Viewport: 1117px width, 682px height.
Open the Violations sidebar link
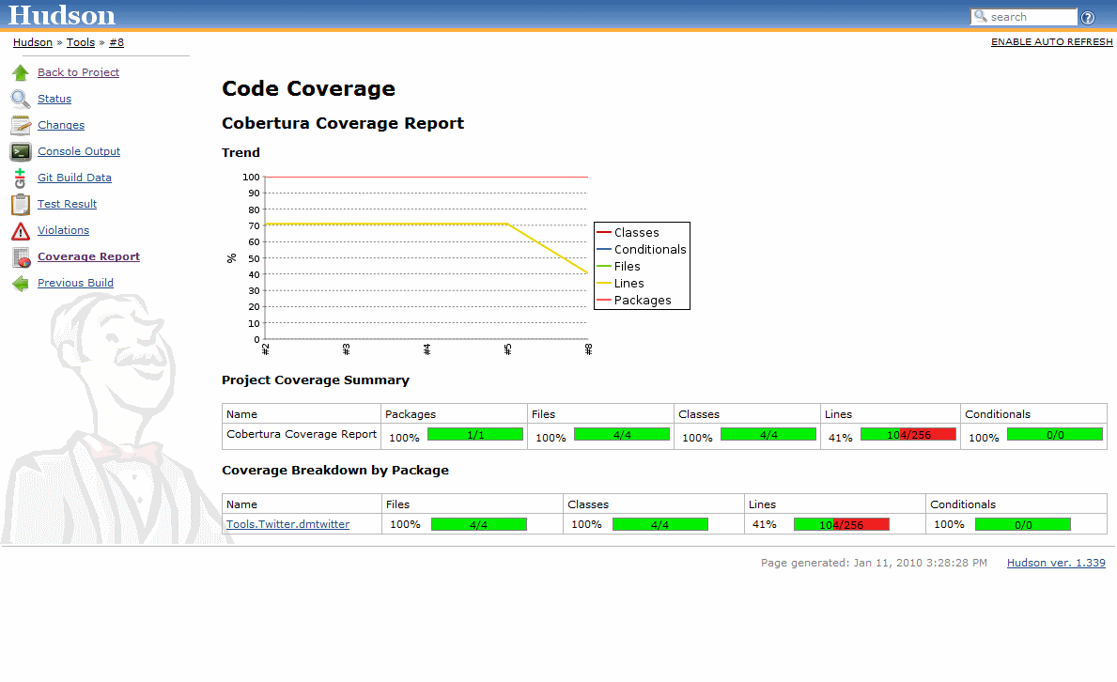63,230
